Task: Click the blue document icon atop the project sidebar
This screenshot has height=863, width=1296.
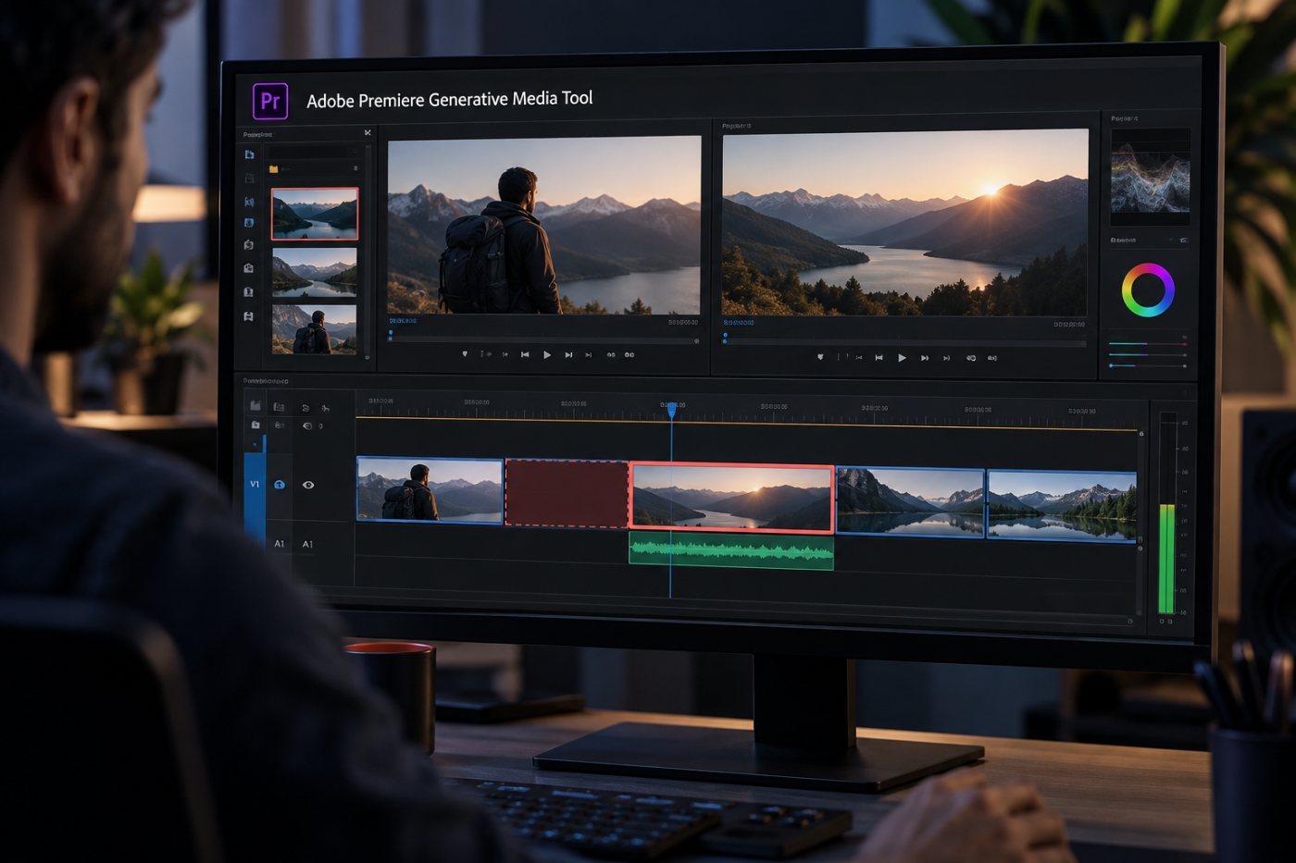Action: 249,154
